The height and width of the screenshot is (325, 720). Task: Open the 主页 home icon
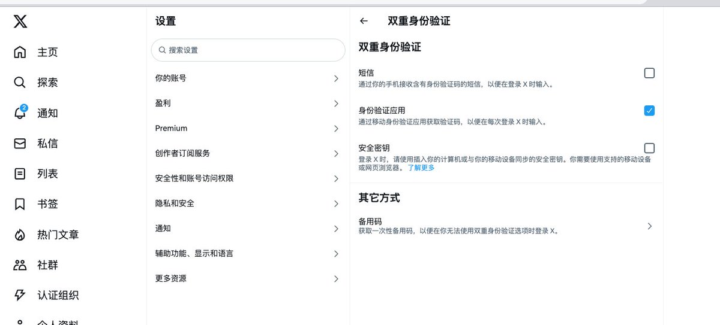[20, 52]
